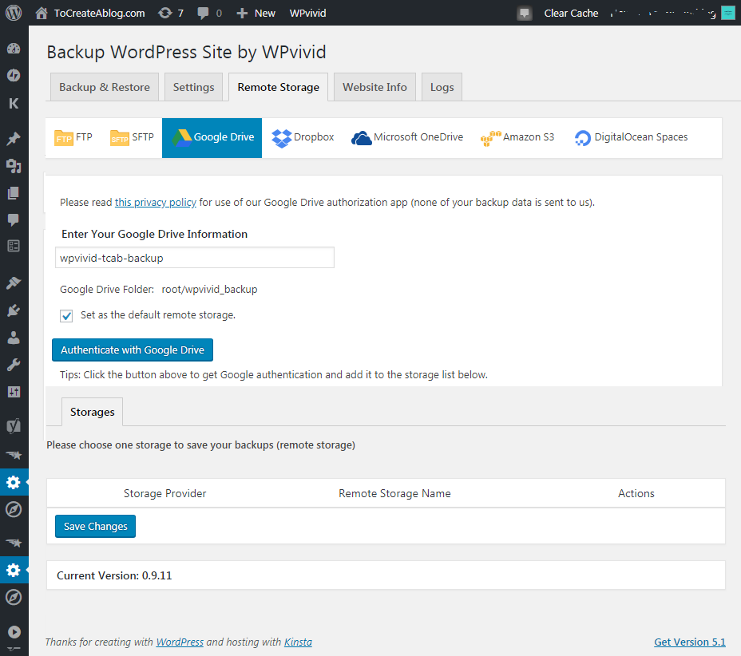Switch to the Website Info tab
Image resolution: width=741 pixels, height=656 pixels.
tap(374, 87)
